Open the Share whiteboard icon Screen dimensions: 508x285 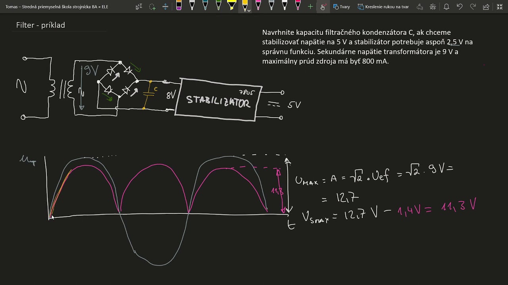486,7
